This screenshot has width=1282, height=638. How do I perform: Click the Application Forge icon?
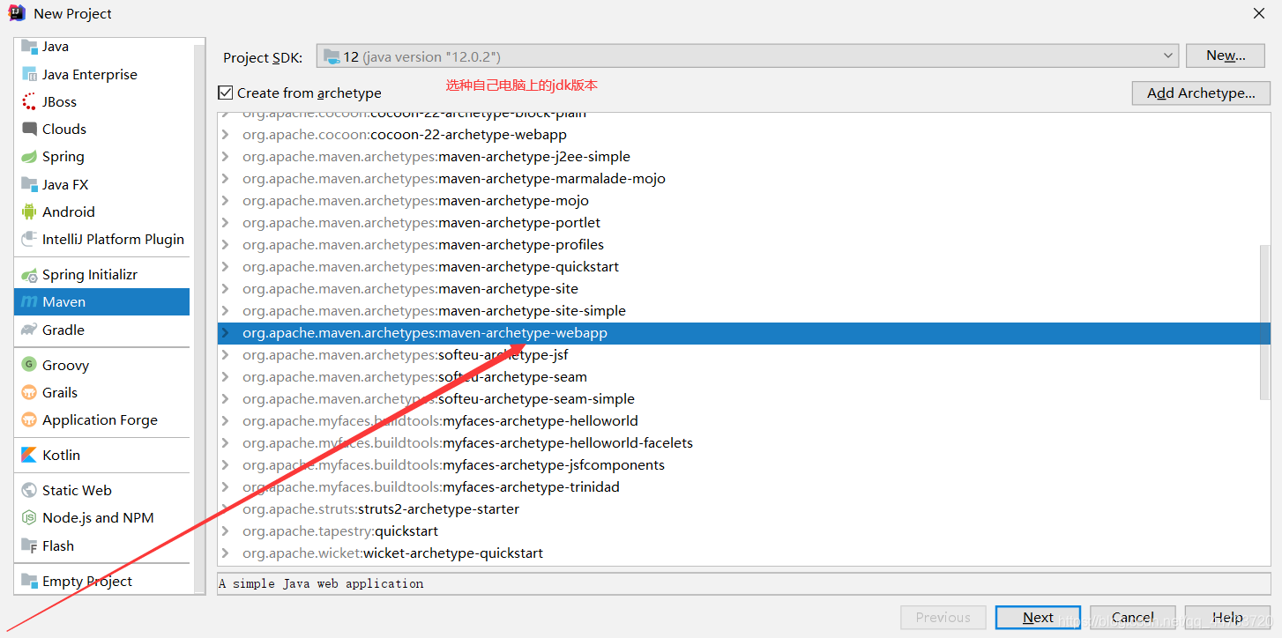click(x=29, y=419)
